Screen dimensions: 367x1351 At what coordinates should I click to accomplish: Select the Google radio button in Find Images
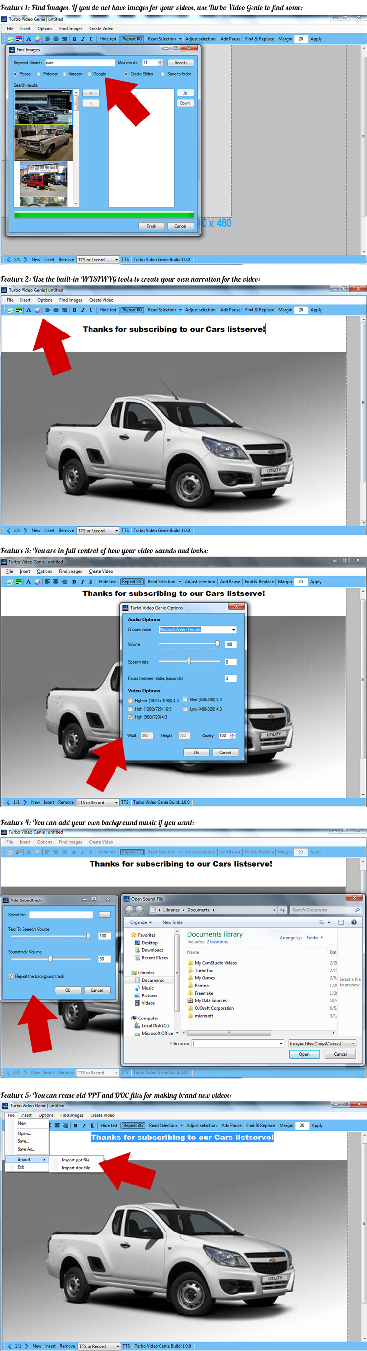point(89,74)
